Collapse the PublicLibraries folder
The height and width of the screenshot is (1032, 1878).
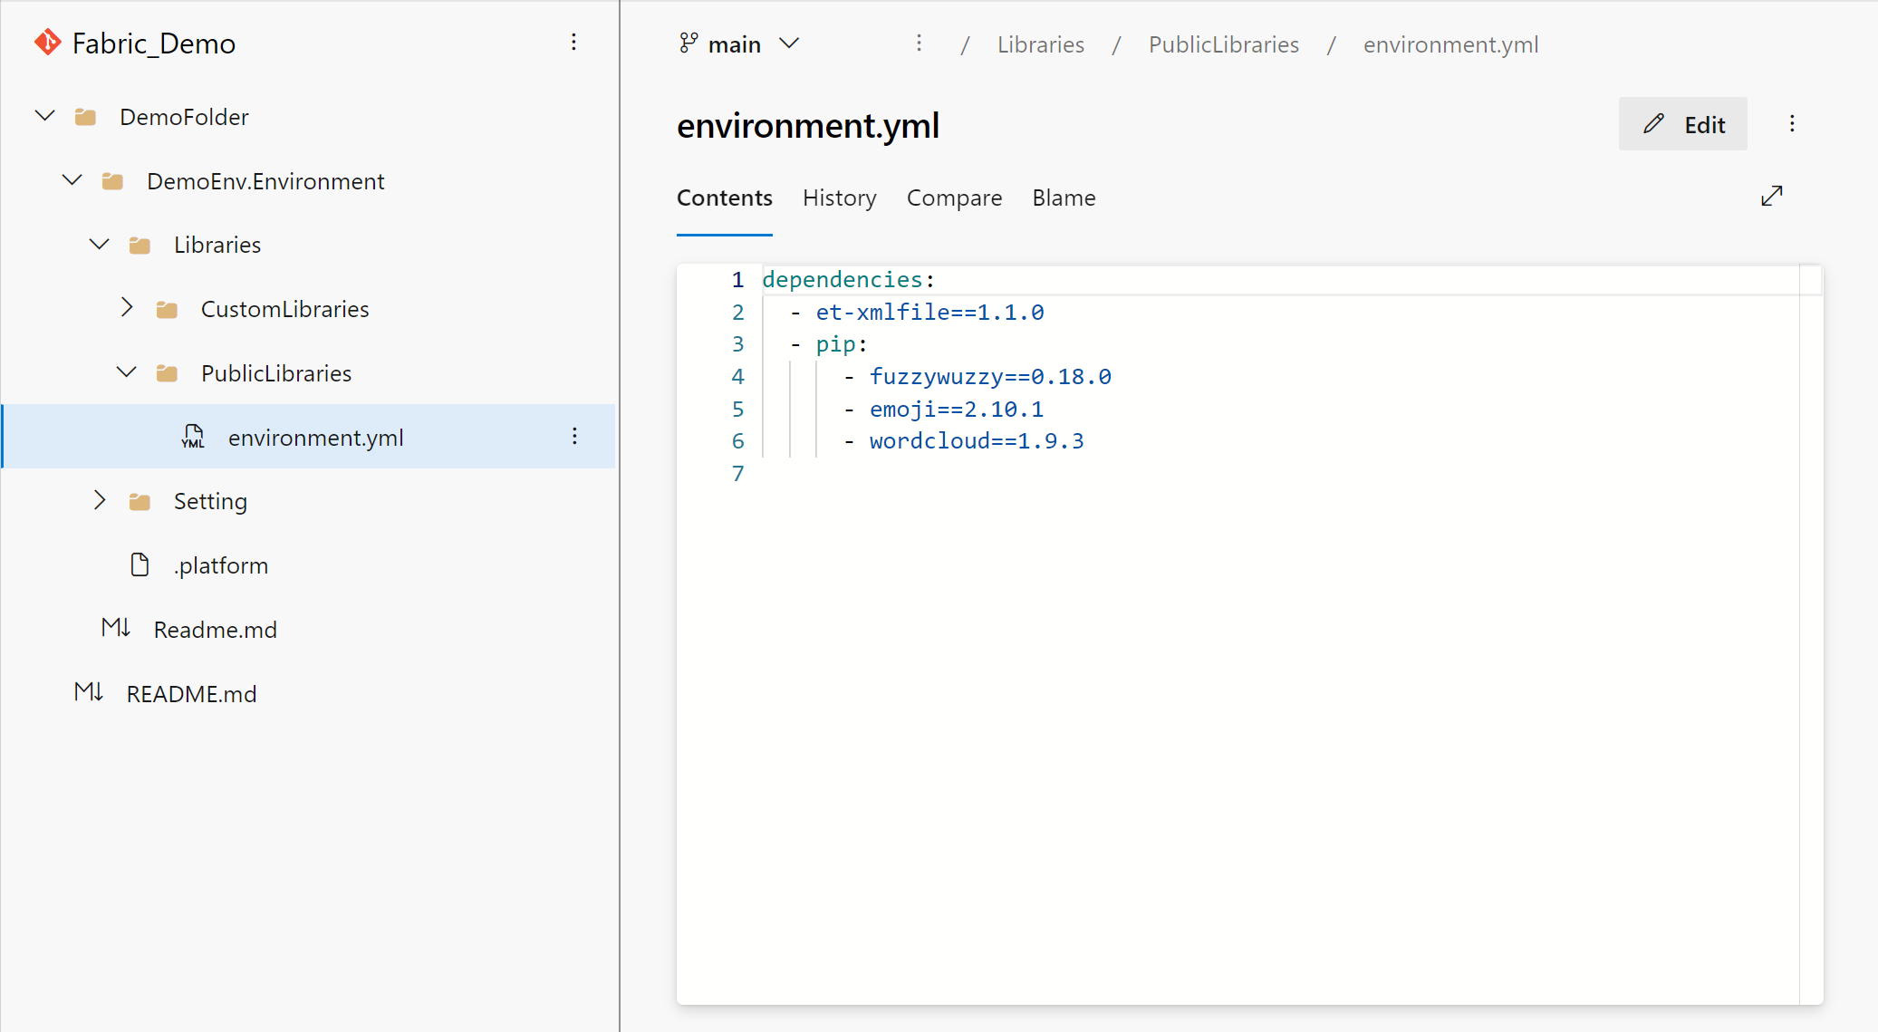tap(124, 372)
